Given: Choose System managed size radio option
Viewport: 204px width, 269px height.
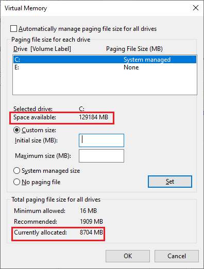Looking at the screenshot, I should (x=16, y=171).
